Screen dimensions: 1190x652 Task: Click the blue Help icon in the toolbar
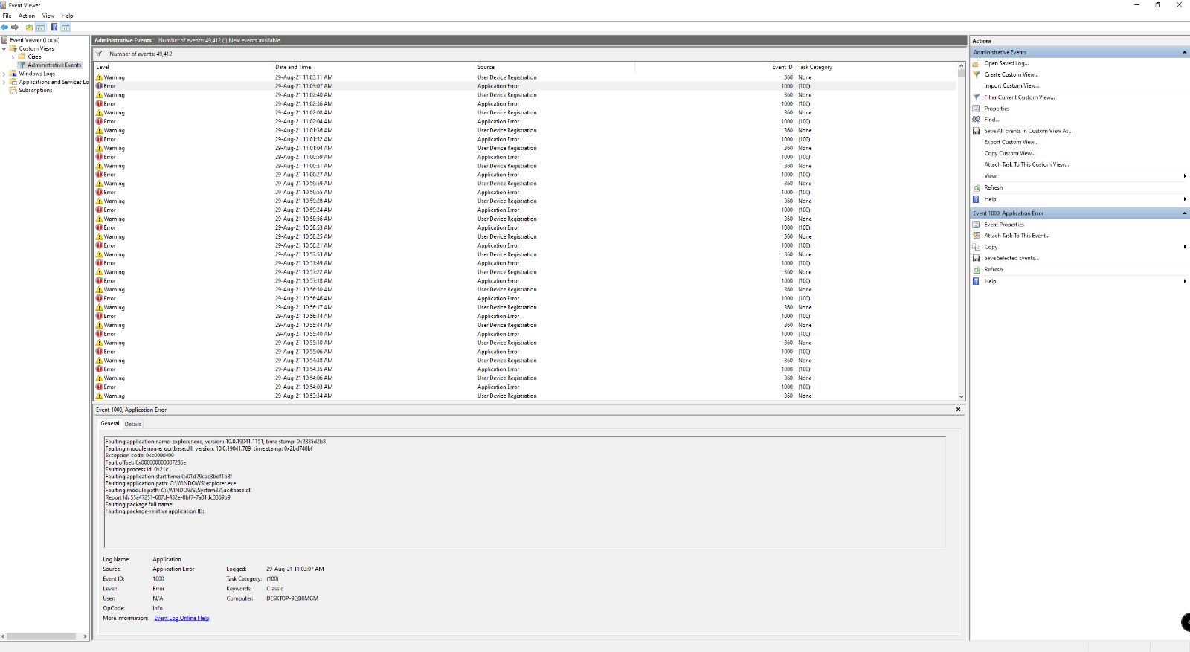[54, 28]
